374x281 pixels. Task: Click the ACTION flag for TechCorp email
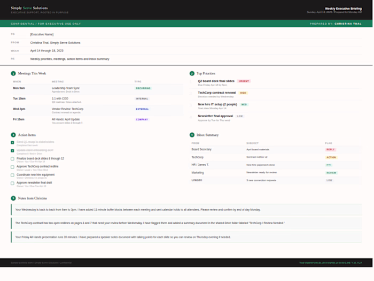tap(331, 157)
